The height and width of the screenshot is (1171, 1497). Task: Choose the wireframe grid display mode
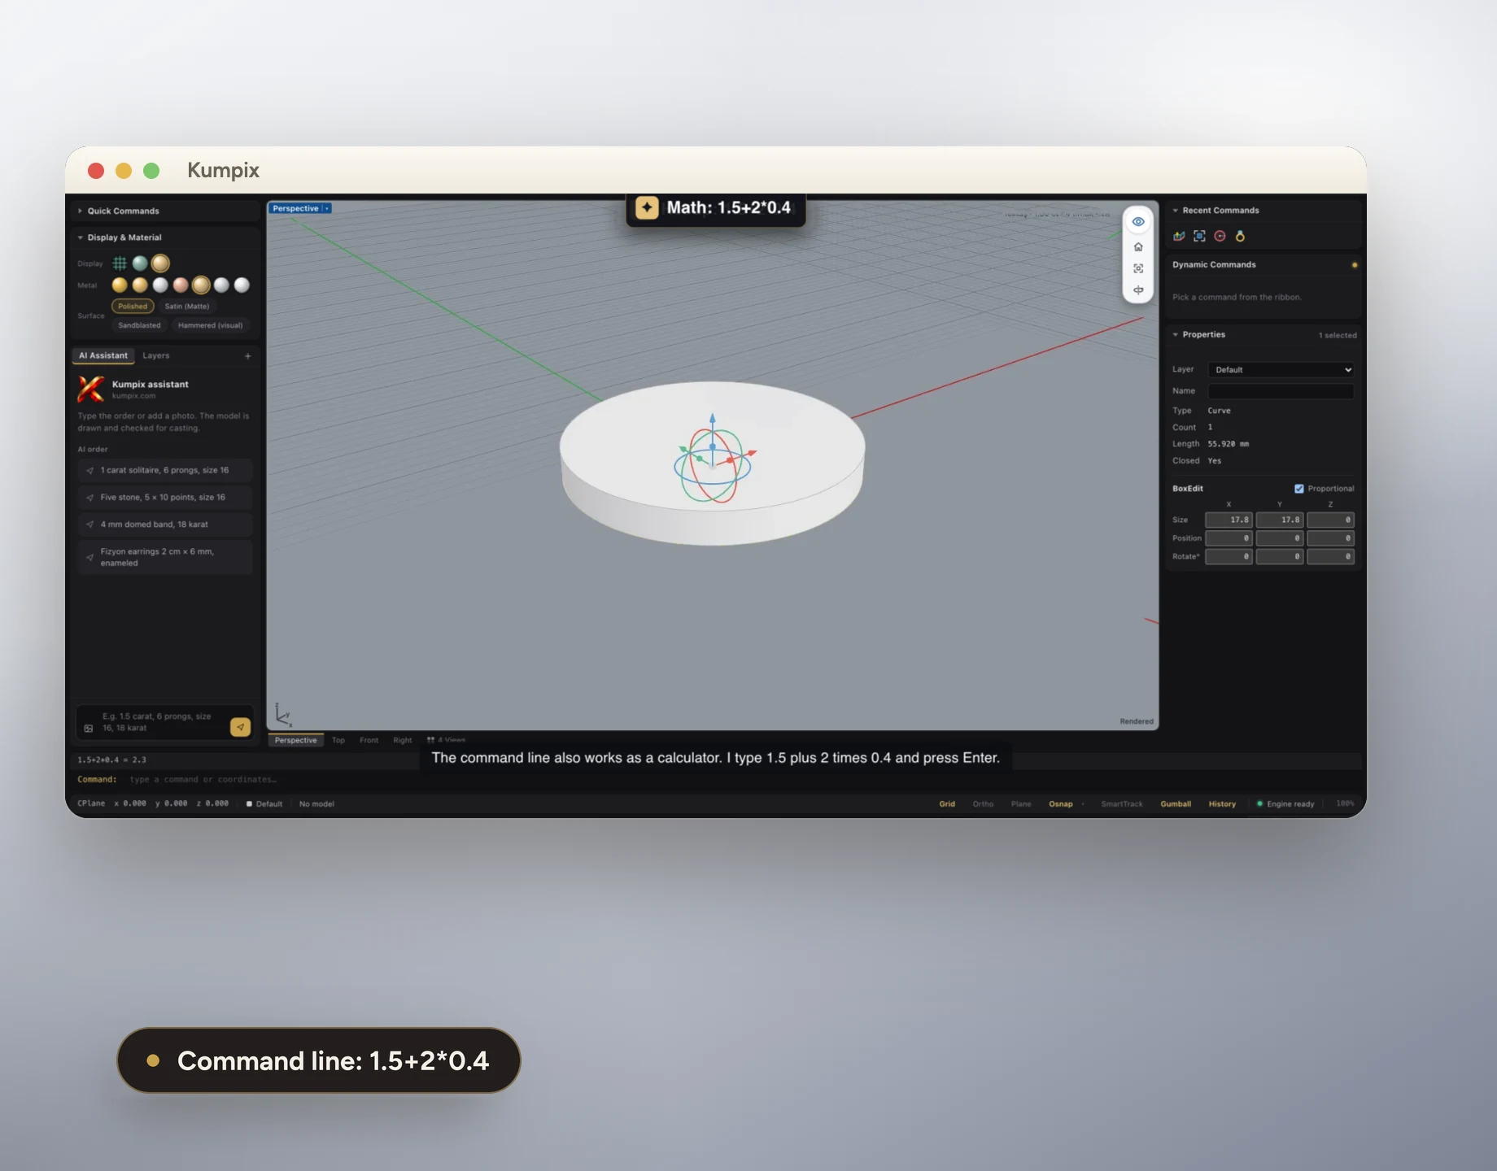pos(120,263)
